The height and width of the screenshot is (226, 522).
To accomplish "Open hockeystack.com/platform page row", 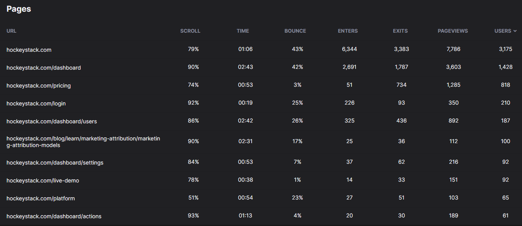I will tap(261, 198).
